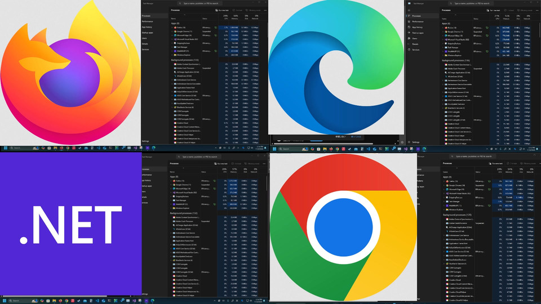The image size is (541, 304).
Task: Click Processes sidebar icon in Task Manager beside Edge logo
Action: [x=409, y=16]
